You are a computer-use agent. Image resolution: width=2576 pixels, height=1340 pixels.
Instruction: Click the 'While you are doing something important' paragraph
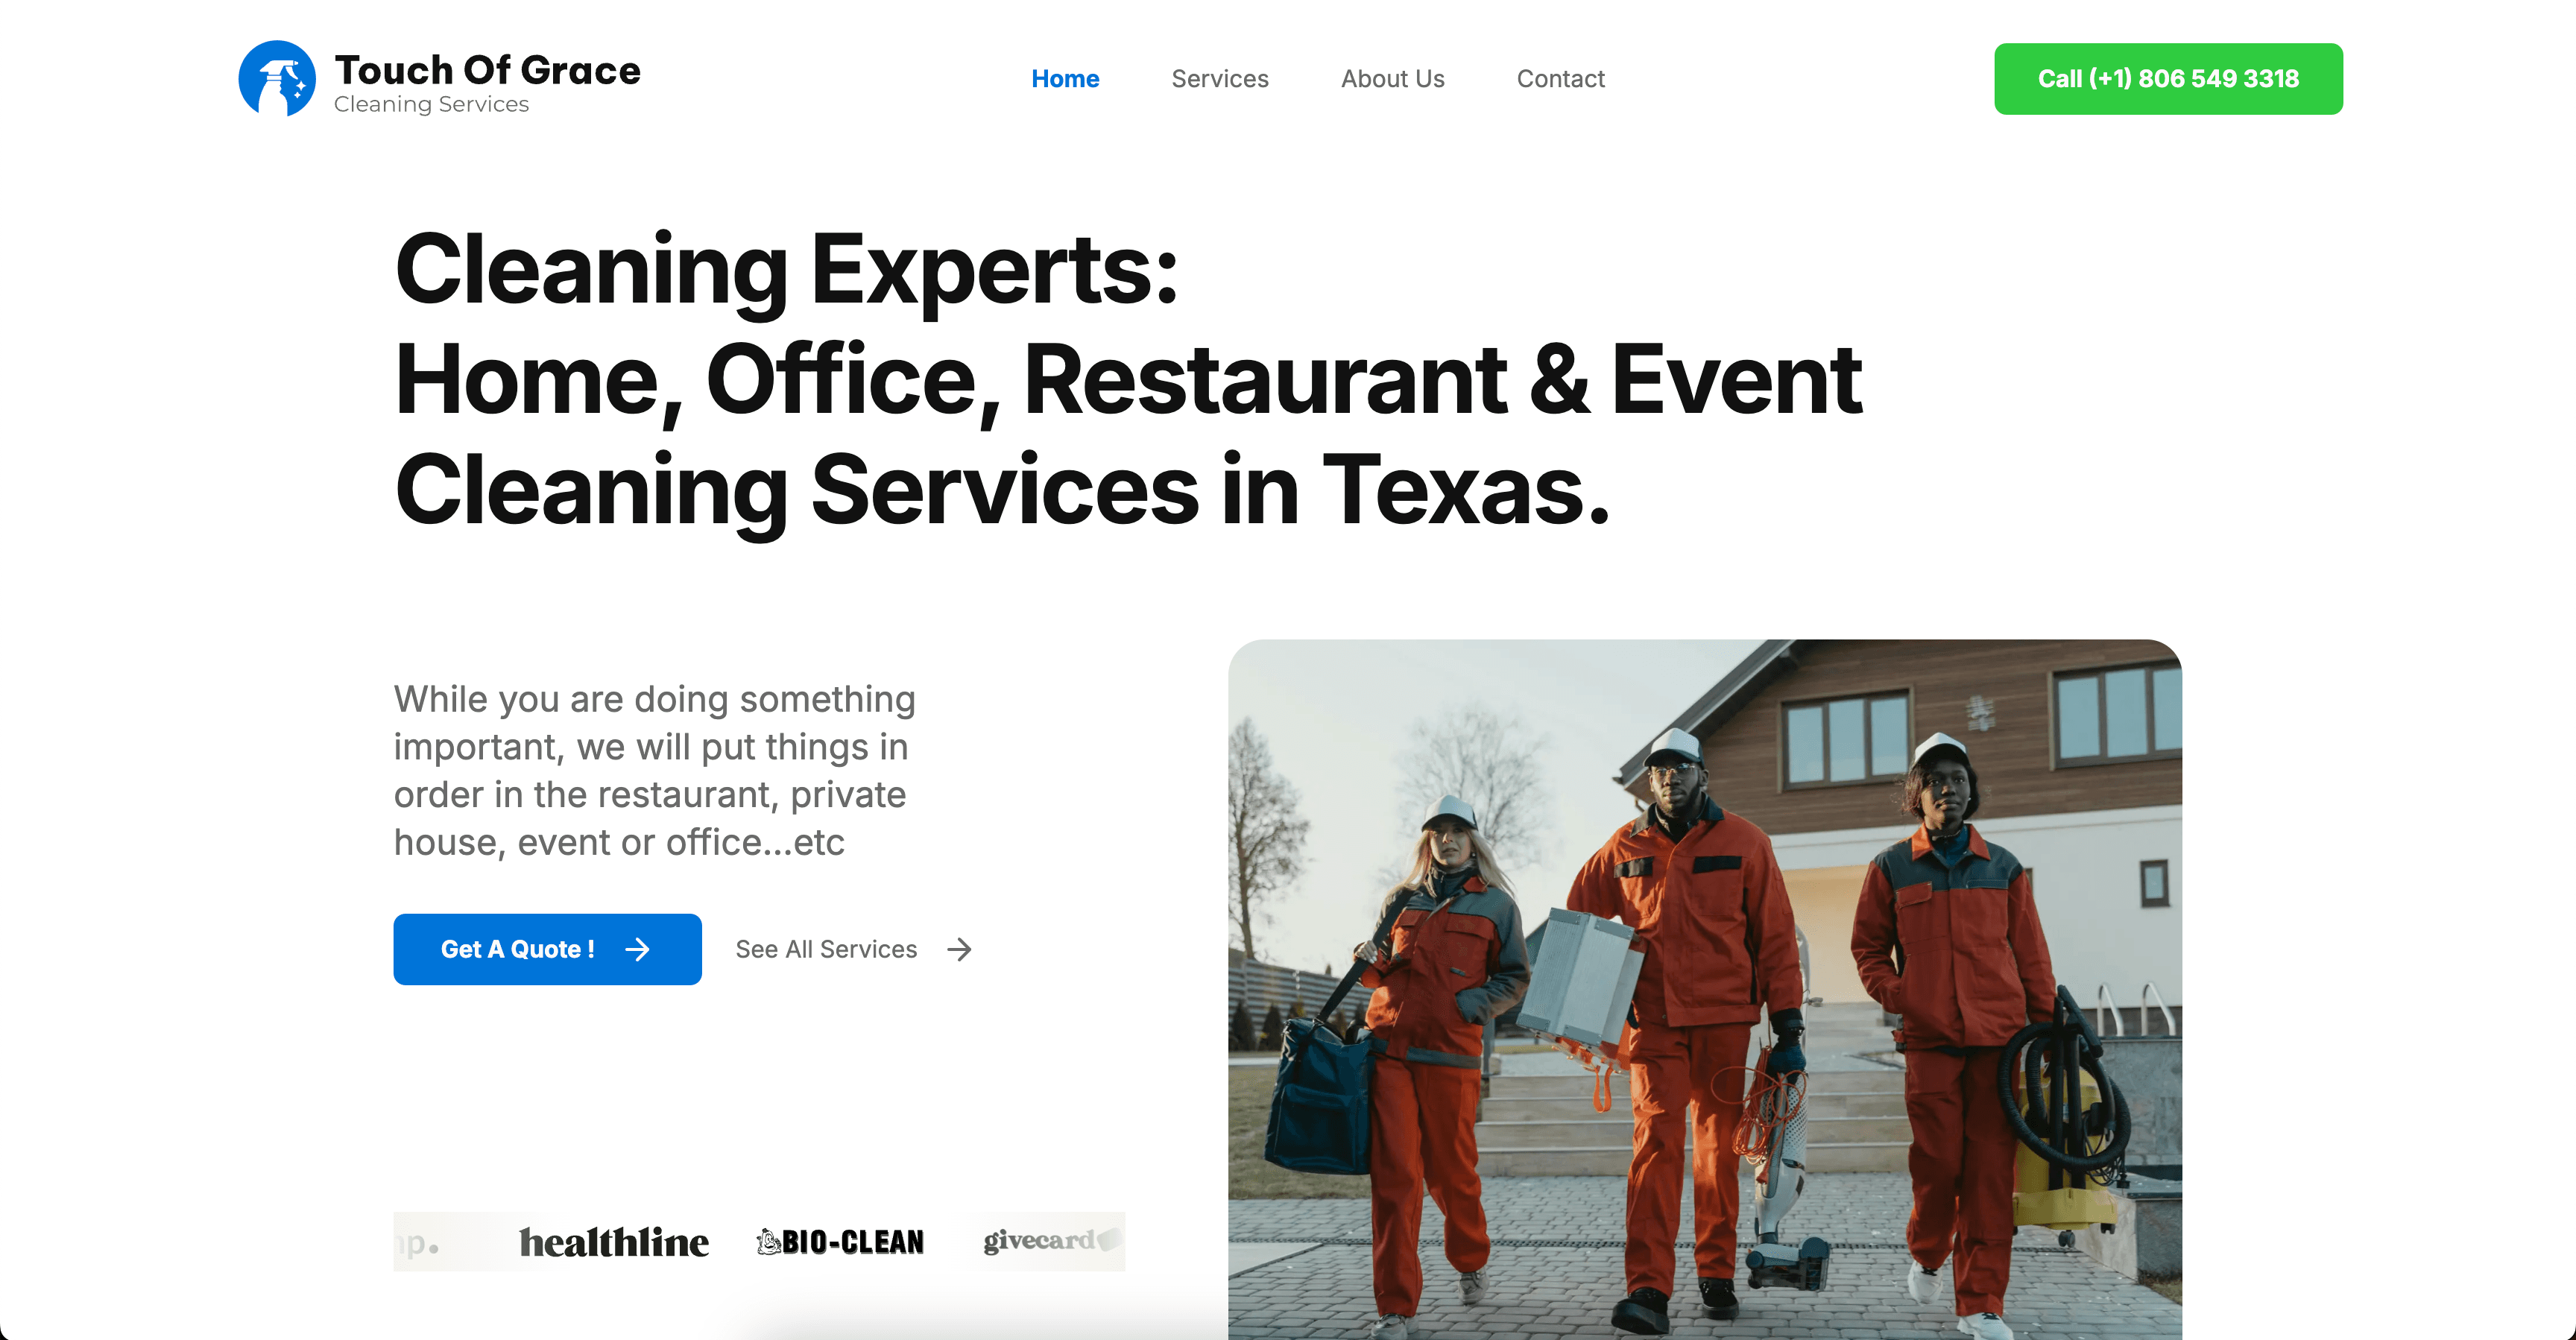pyautogui.click(x=654, y=770)
